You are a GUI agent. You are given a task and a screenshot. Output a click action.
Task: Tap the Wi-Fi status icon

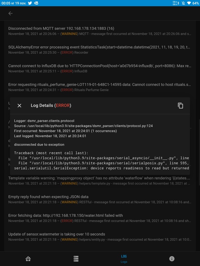tap(189, 3)
